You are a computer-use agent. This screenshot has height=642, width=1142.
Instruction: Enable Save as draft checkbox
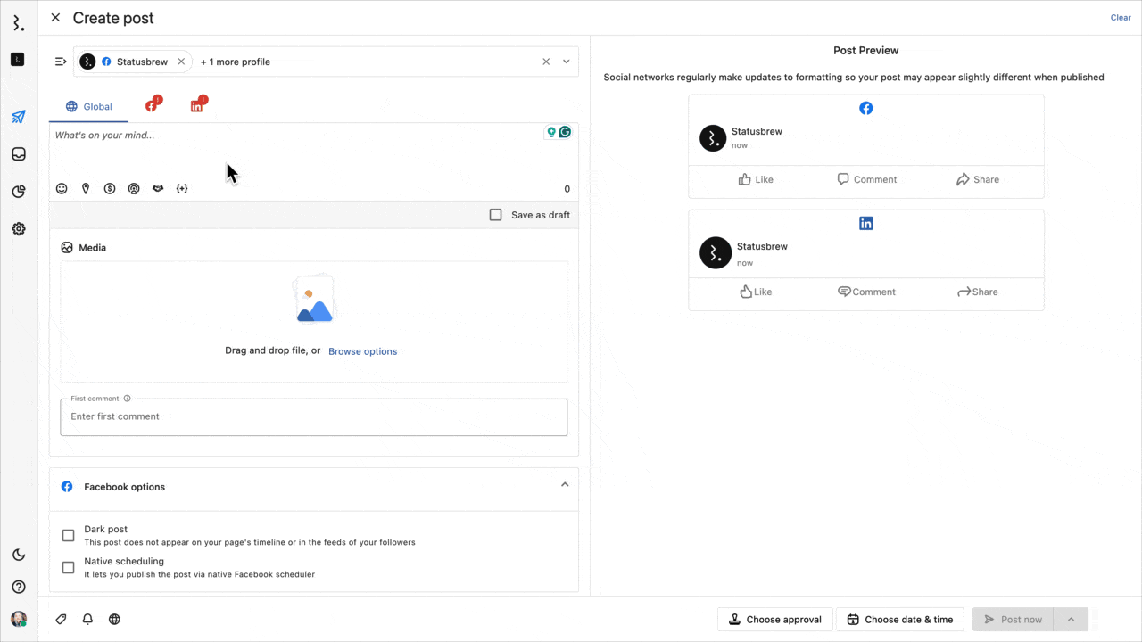(x=496, y=215)
